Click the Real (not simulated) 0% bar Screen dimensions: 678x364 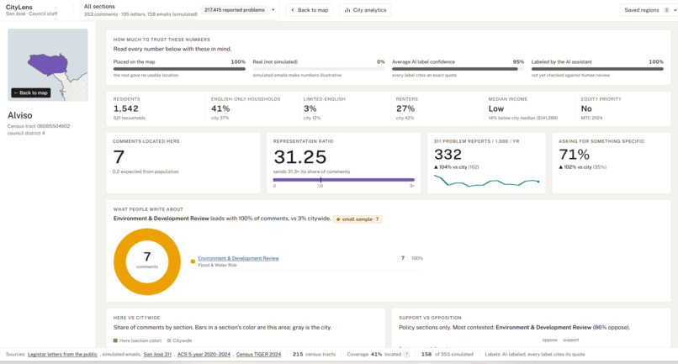coord(319,69)
